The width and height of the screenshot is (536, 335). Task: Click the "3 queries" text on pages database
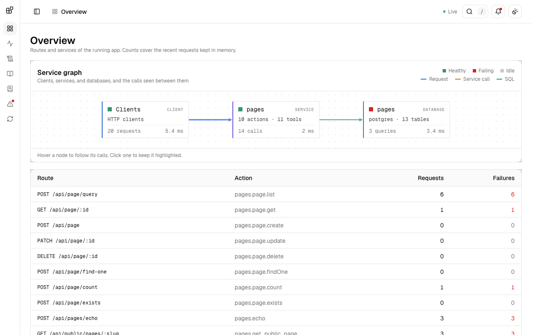pos(382,131)
